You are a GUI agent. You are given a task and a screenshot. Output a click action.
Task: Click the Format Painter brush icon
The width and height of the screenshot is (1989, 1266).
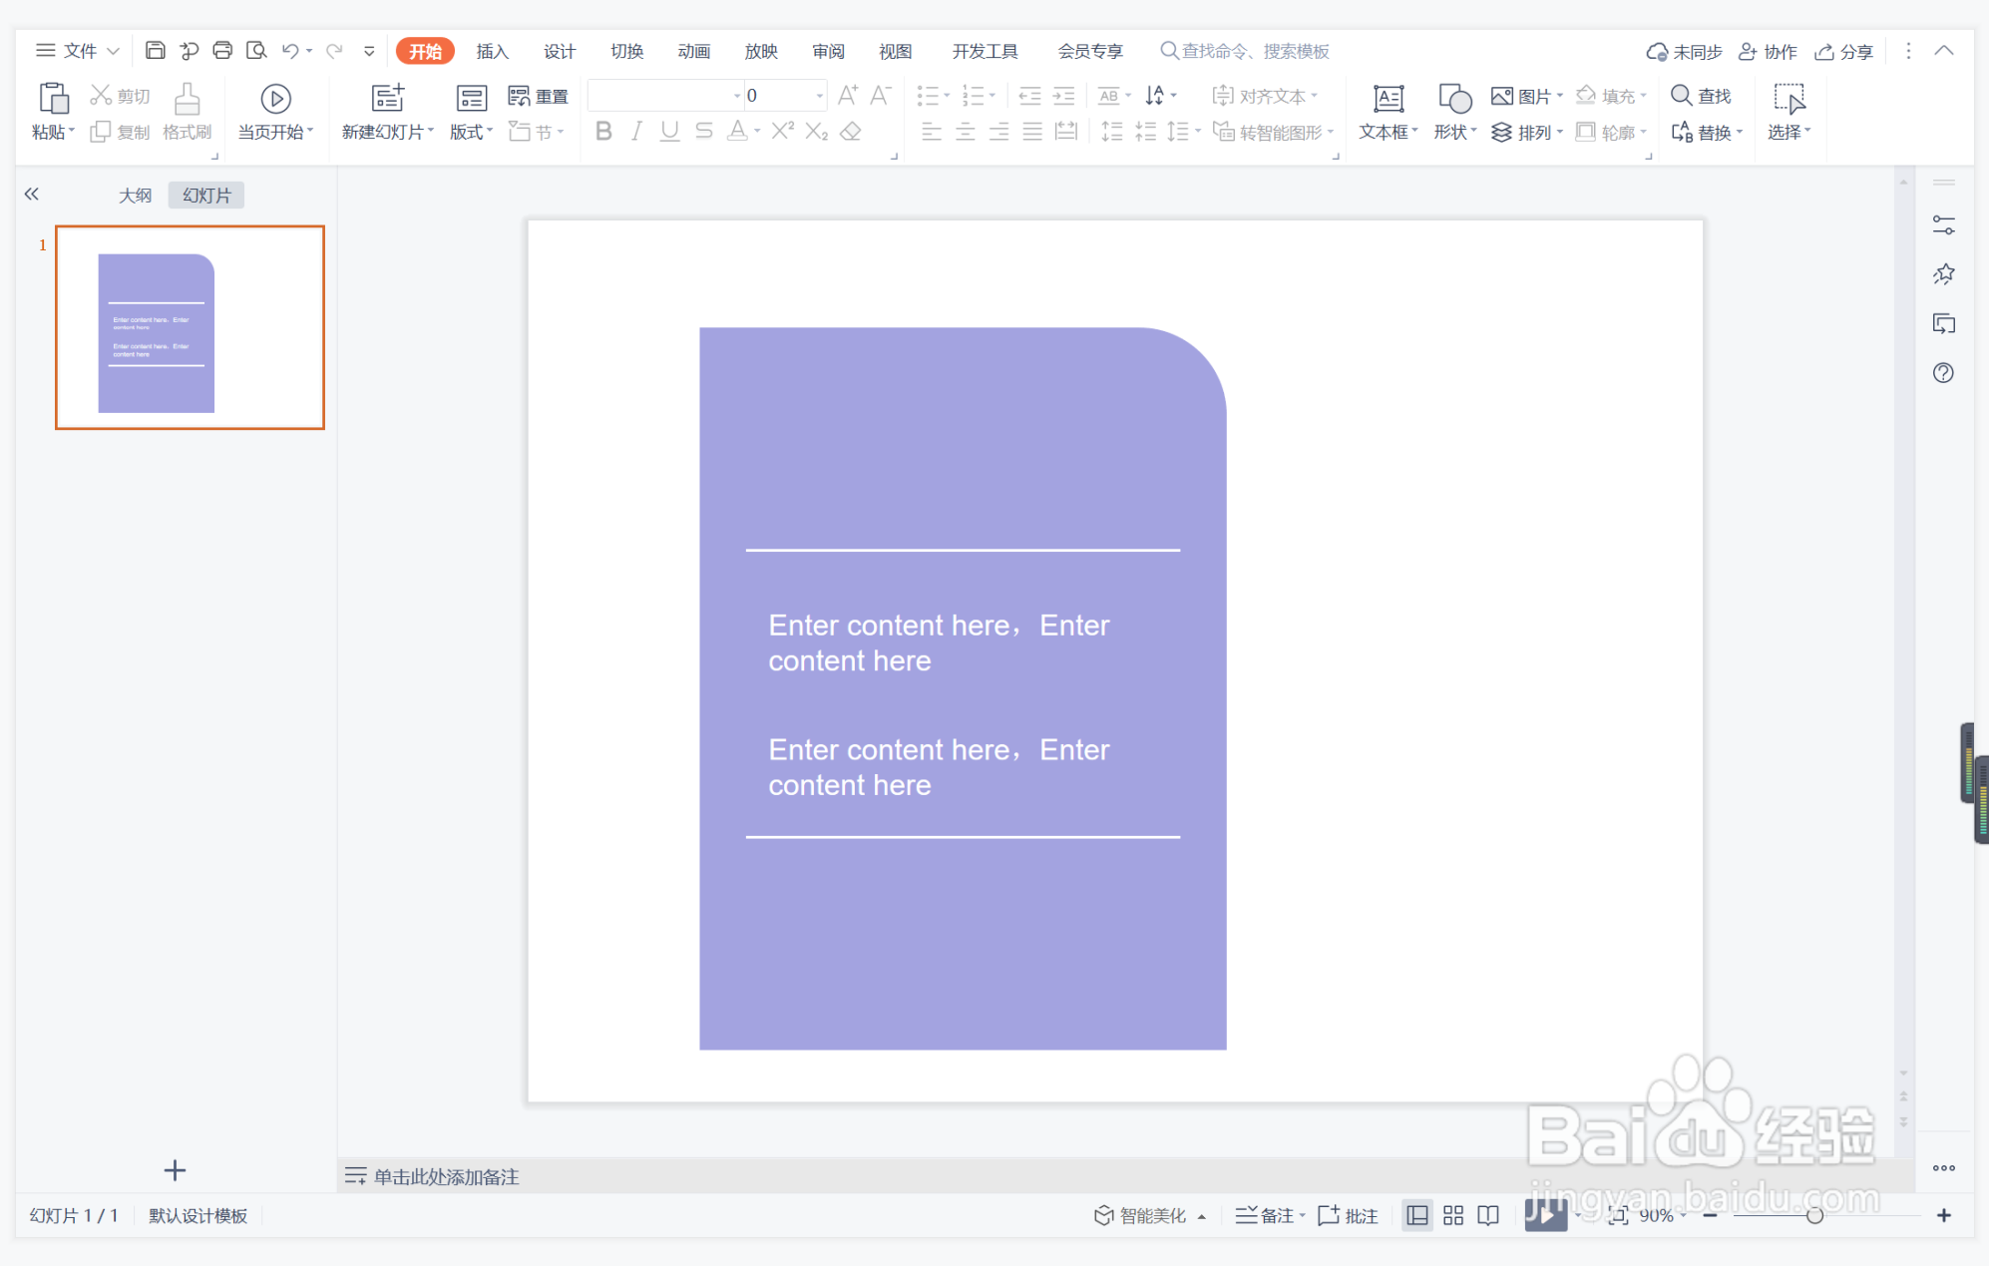[187, 99]
